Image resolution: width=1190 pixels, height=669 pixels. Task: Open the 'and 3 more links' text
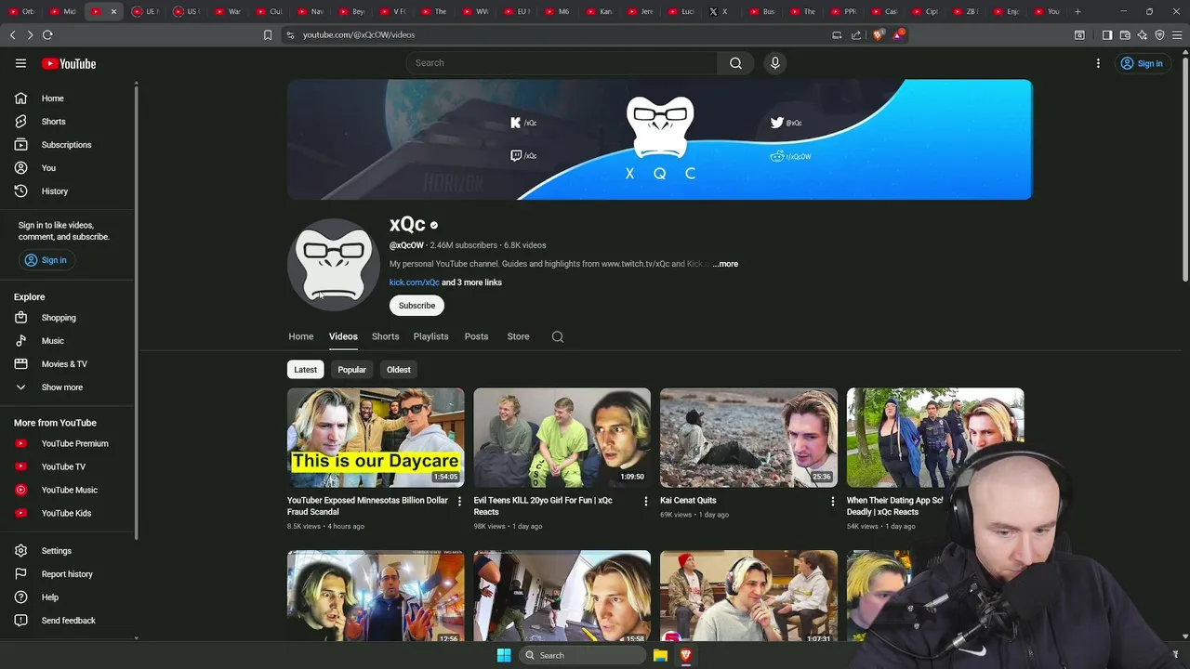pos(471,282)
